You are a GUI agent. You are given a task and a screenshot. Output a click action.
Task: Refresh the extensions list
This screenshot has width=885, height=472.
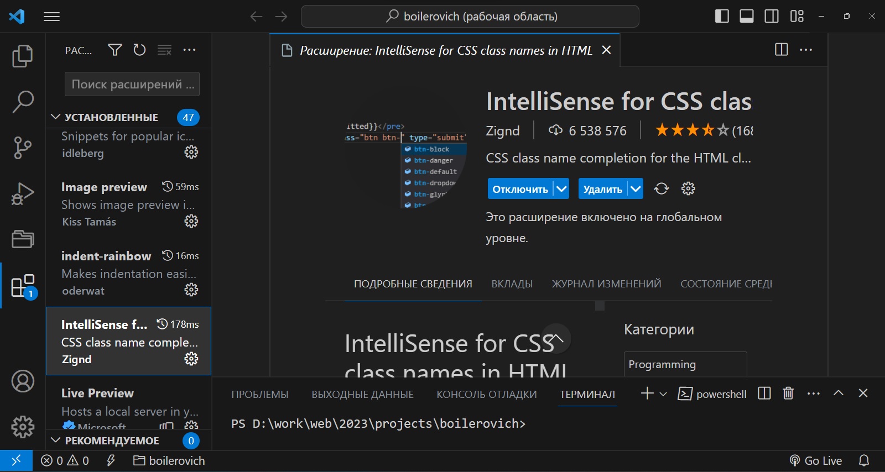[x=139, y=50]
